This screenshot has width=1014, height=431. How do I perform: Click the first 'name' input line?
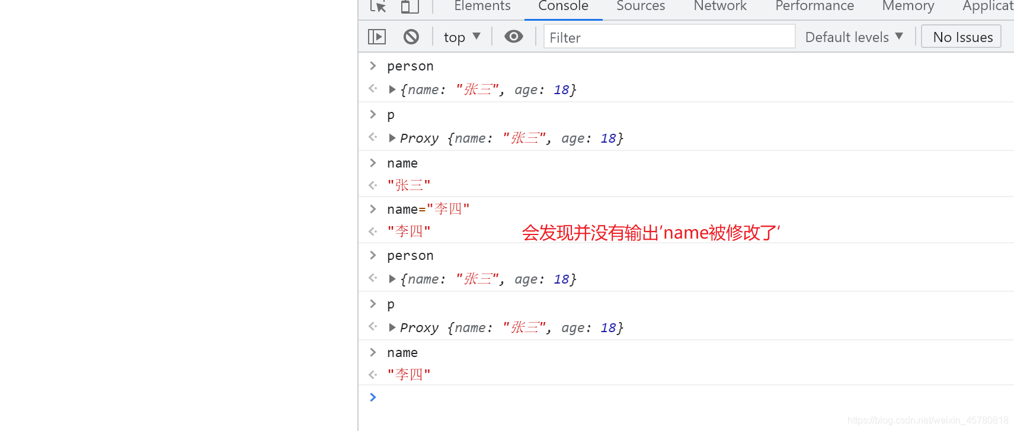(402, 163)
